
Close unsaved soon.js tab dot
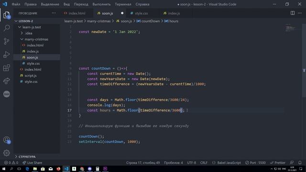122,13
